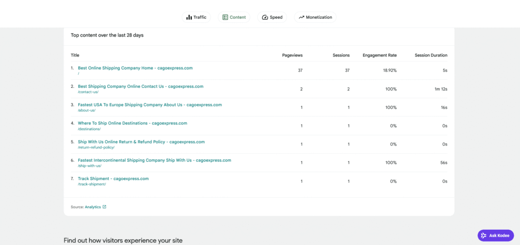Open the Analytics source link
The height and width of the screenshot is (245, 520).
(92, 207)
